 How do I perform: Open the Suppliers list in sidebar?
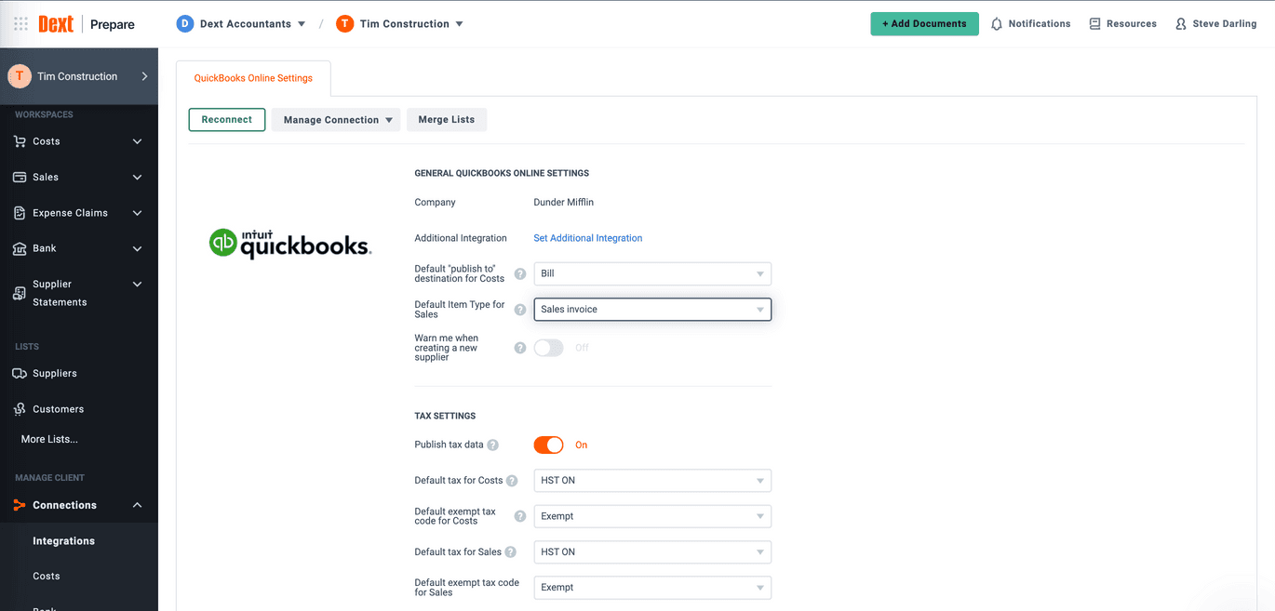[x=55, y=373]
